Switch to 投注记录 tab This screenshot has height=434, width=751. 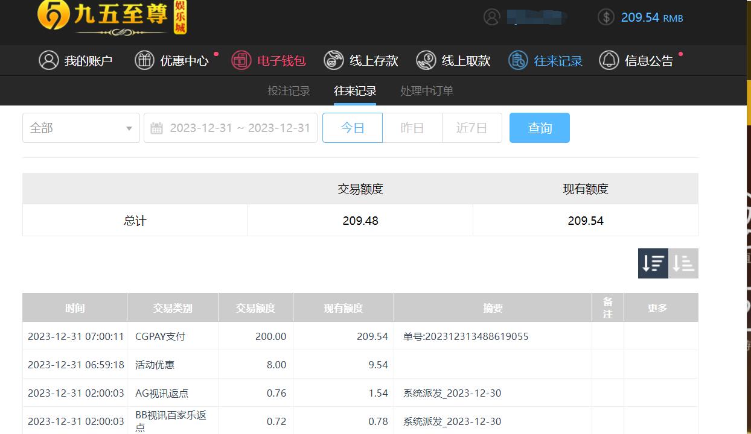(x=289, y=91)
